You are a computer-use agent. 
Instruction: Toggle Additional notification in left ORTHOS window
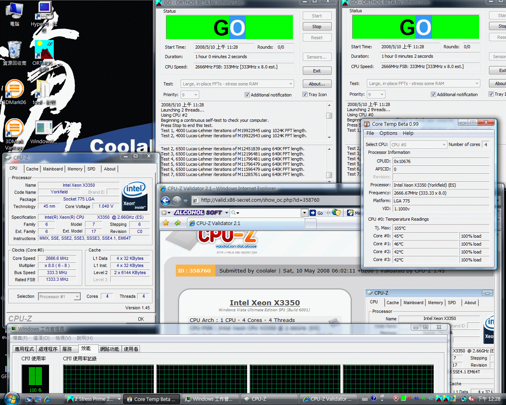coord(247,95)
